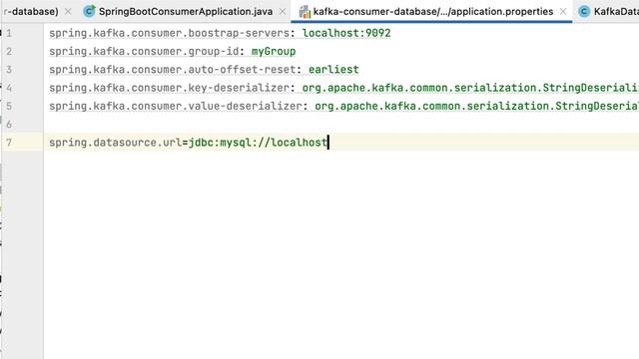Click line number 1 in gutter
This screenshot has width=639, height=359.
point(9,33)
